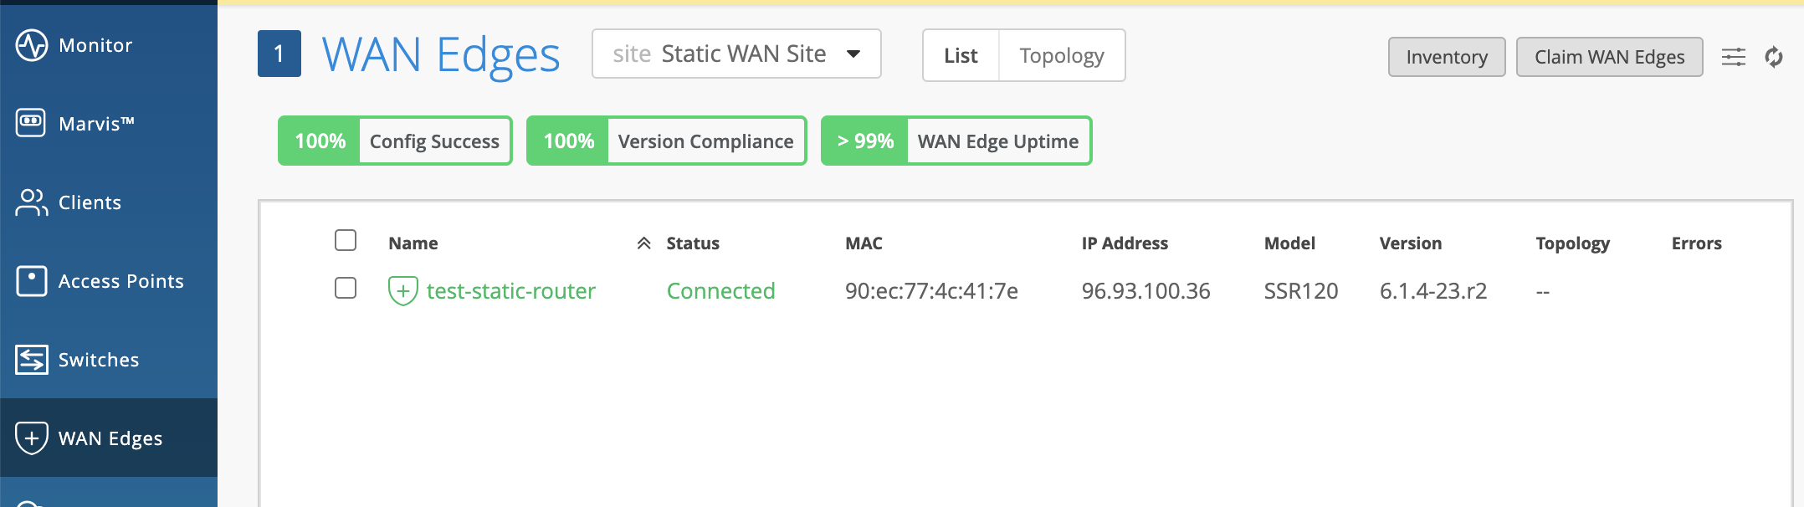The width and height of the screenshot is (1804, 507).
Task: Select the List view tab
Action: (x=961, y=56)
